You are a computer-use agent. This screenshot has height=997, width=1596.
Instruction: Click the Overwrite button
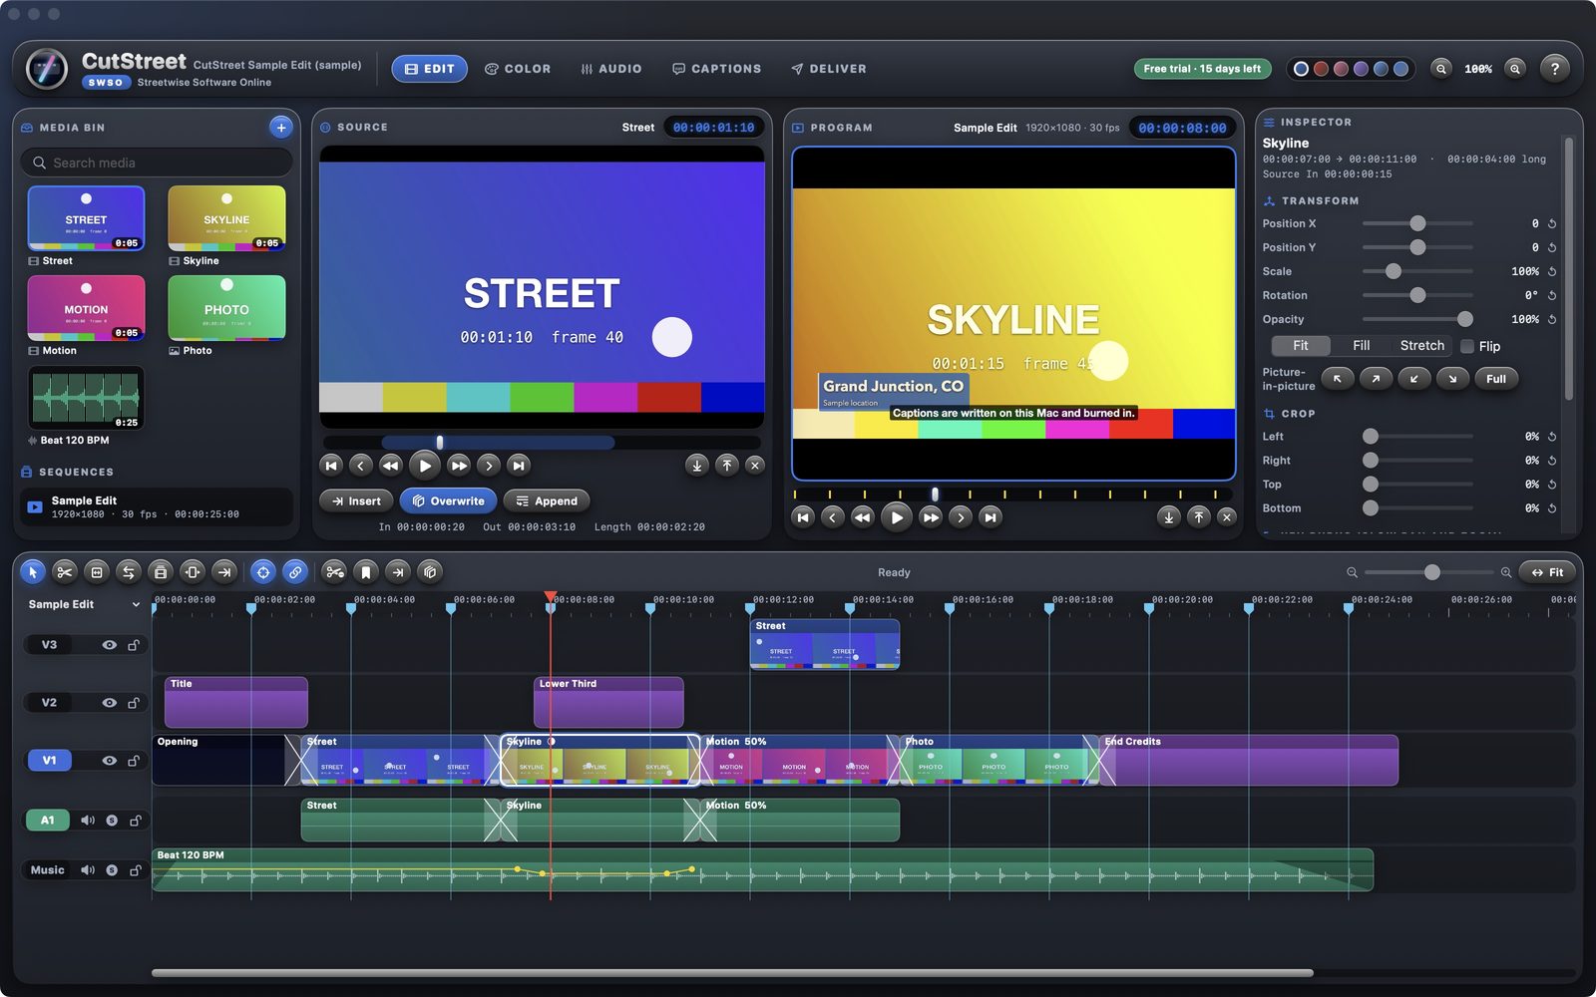click(449, 500)
